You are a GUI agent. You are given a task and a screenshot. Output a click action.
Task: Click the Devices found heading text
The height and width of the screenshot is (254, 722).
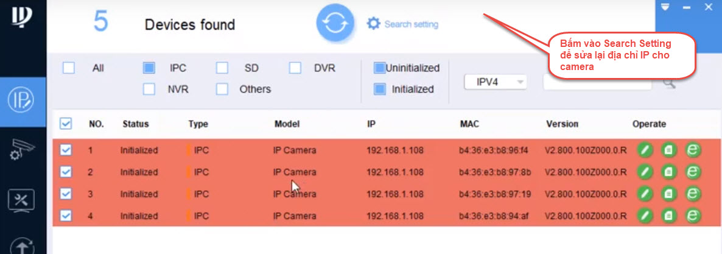190,24
